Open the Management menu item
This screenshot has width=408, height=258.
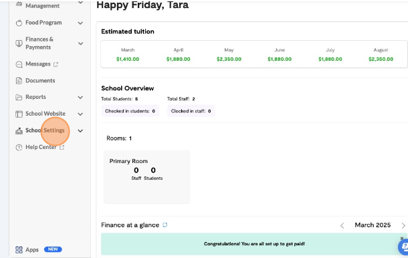point(42,6)
